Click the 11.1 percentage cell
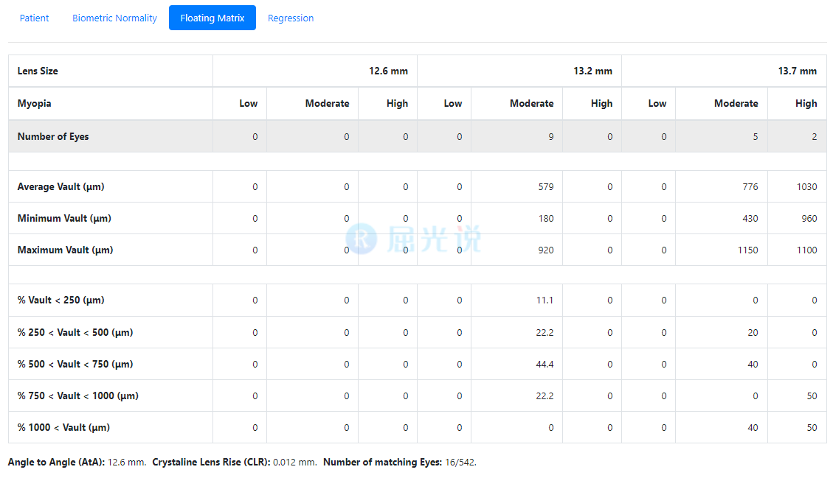833x478 pixels. click(545, 300)
